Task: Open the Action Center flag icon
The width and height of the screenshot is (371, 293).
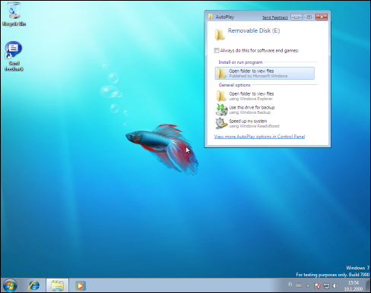Action: tap(317, 286)
